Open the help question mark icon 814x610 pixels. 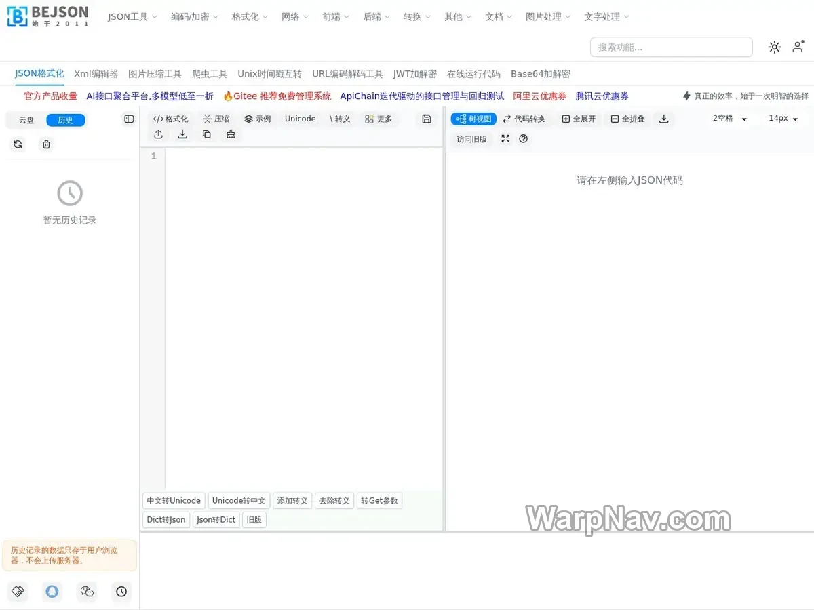[x=523, y=138]
